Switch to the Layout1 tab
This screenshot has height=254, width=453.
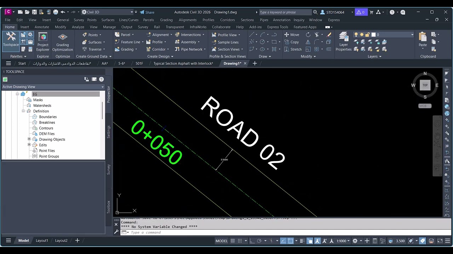click(x=42, y=241)
